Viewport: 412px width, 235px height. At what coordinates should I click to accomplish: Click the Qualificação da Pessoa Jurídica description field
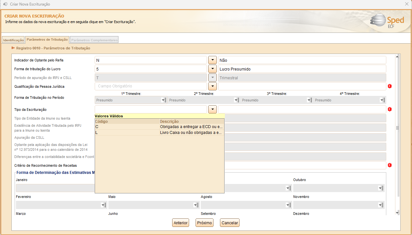tap(302, 86)
